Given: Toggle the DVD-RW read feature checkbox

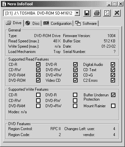Looking at the screenshot, I should point(75,70).
